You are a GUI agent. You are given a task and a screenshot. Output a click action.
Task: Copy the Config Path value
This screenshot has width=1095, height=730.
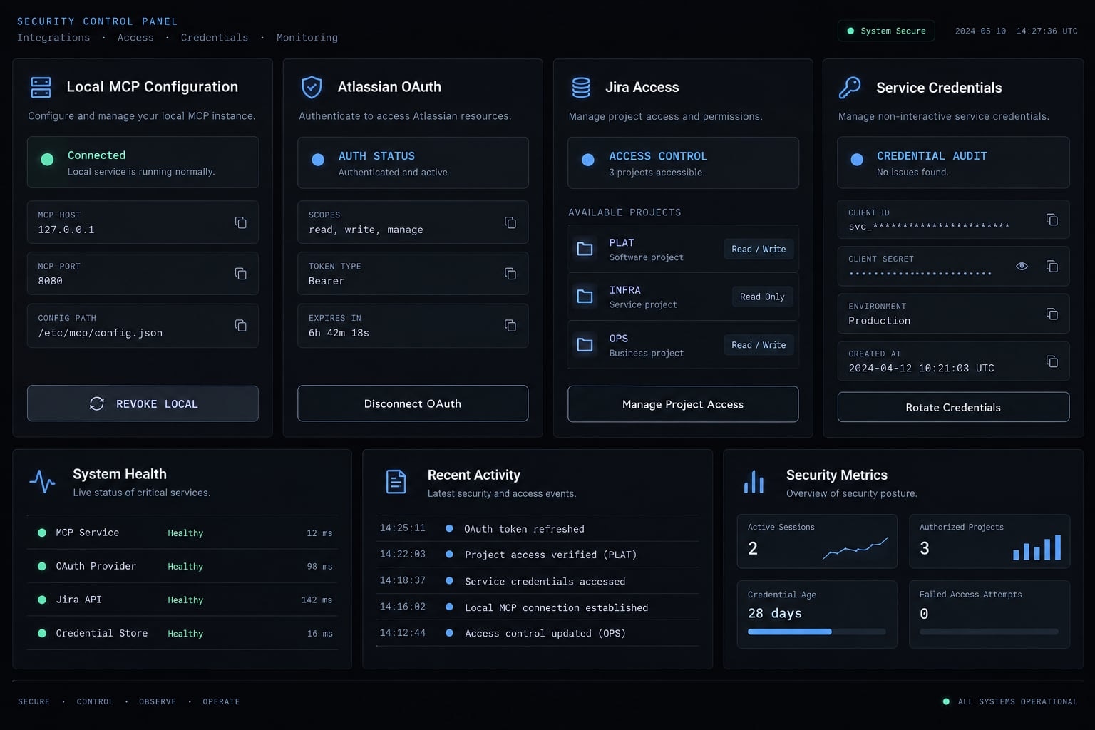pos(241,325)
